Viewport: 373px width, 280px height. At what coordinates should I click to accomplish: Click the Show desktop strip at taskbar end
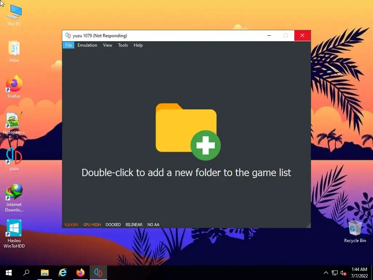click(372, 273)
